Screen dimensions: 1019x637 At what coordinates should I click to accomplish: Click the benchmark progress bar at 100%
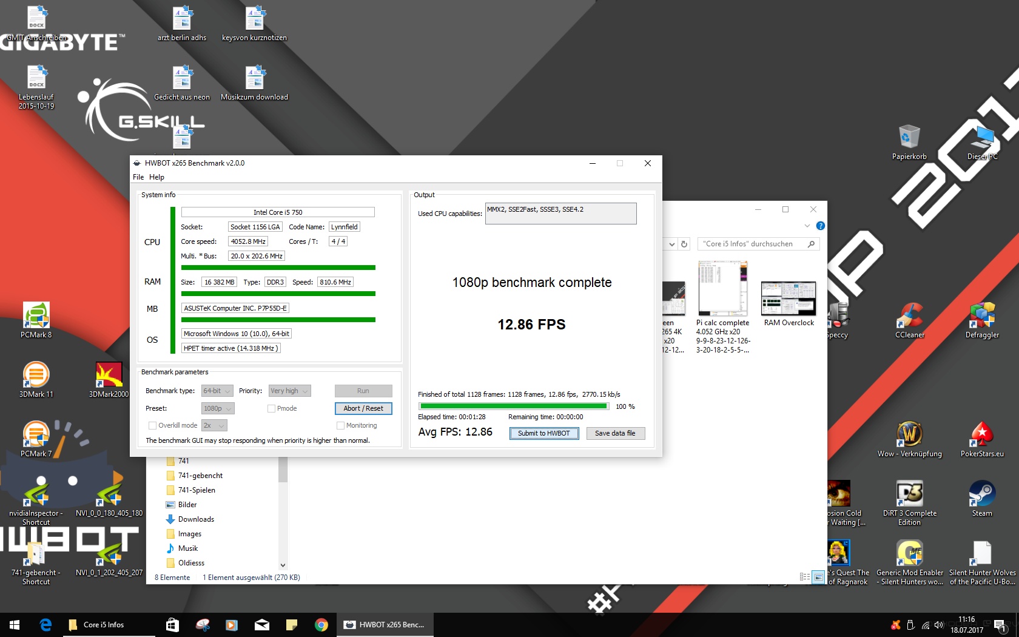(514, 406)
